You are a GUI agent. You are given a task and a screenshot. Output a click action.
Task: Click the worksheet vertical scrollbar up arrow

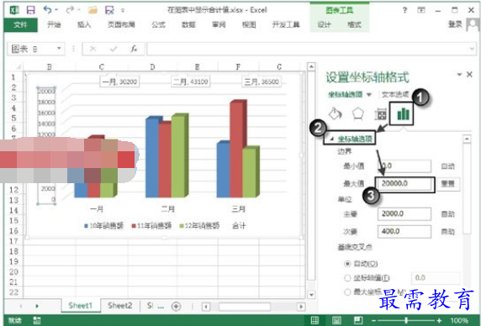311,66
